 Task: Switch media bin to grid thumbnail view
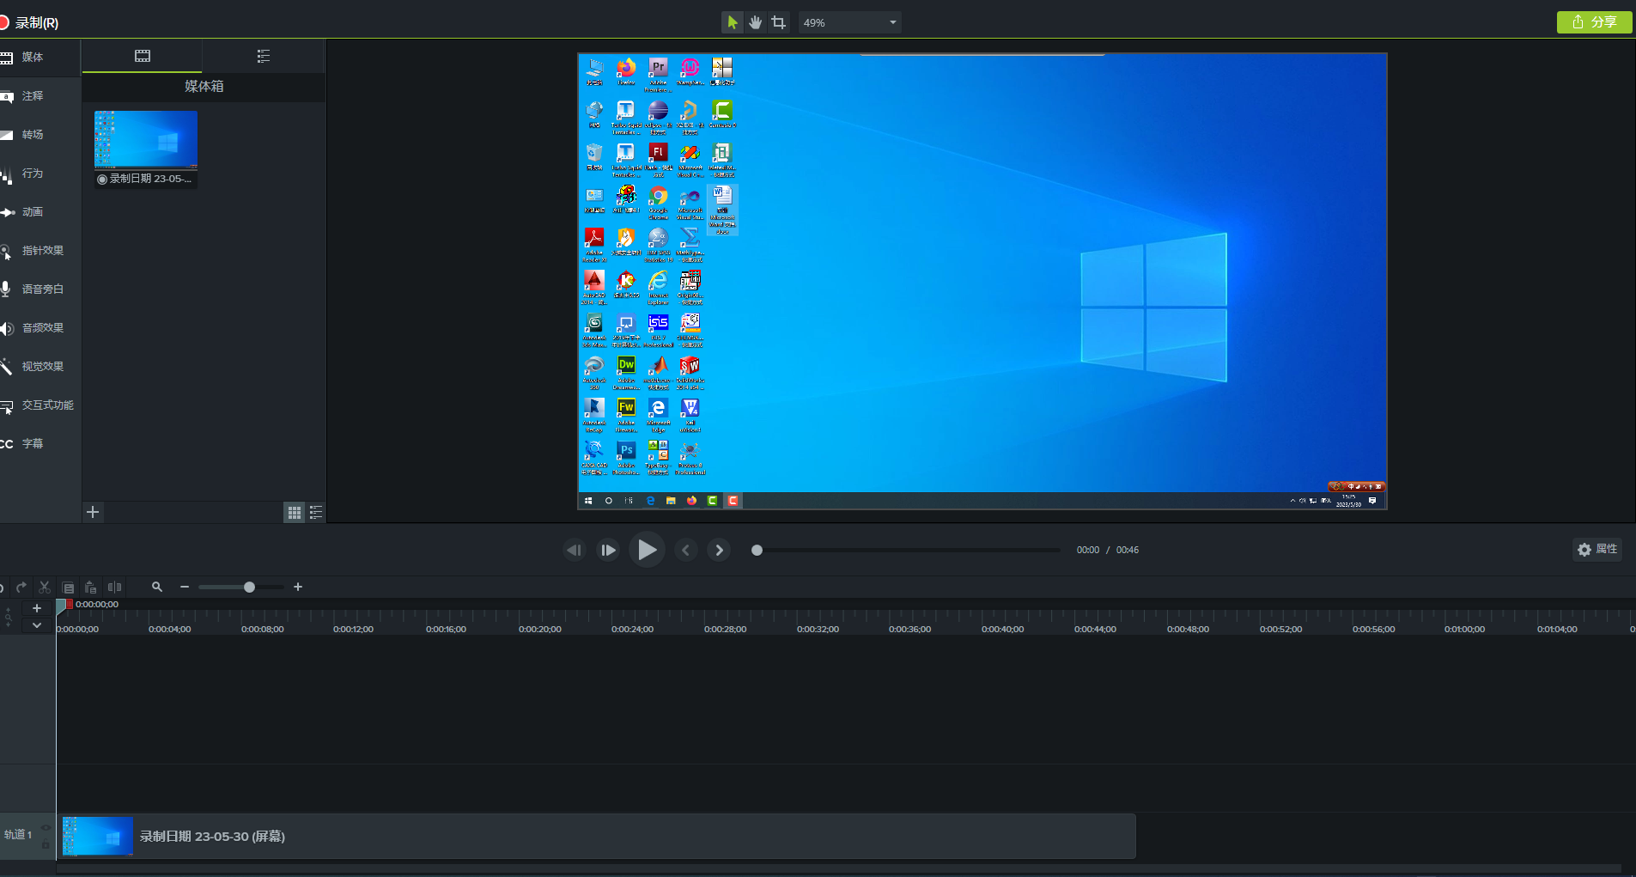tap(295, 513)
